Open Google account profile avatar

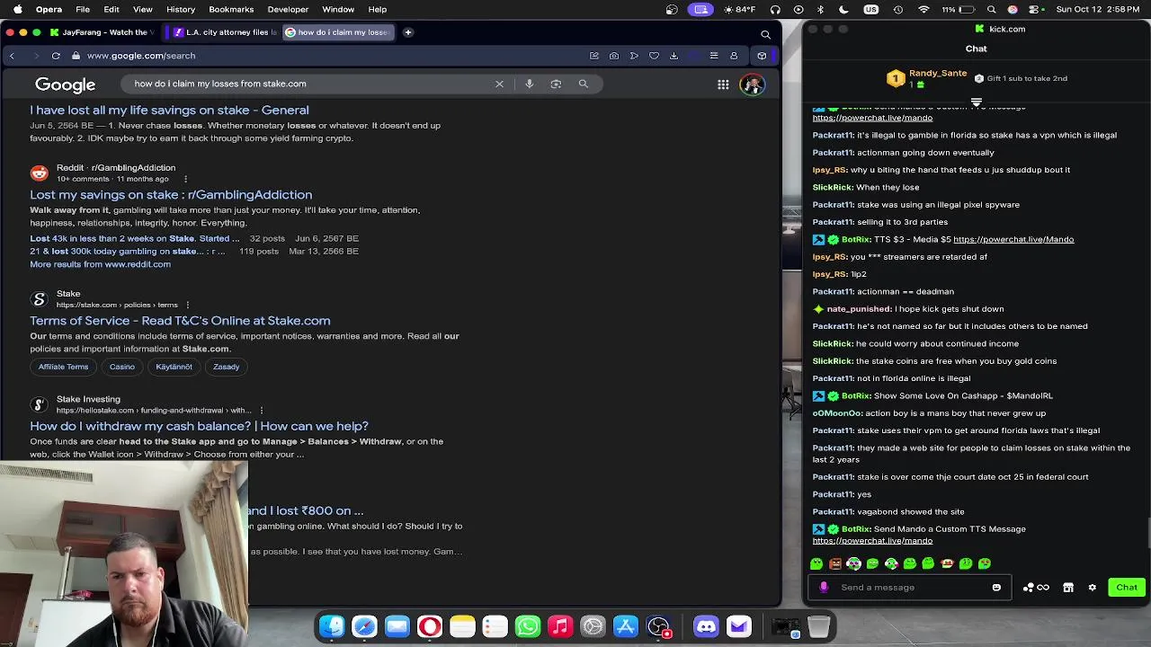pos(752,84)
